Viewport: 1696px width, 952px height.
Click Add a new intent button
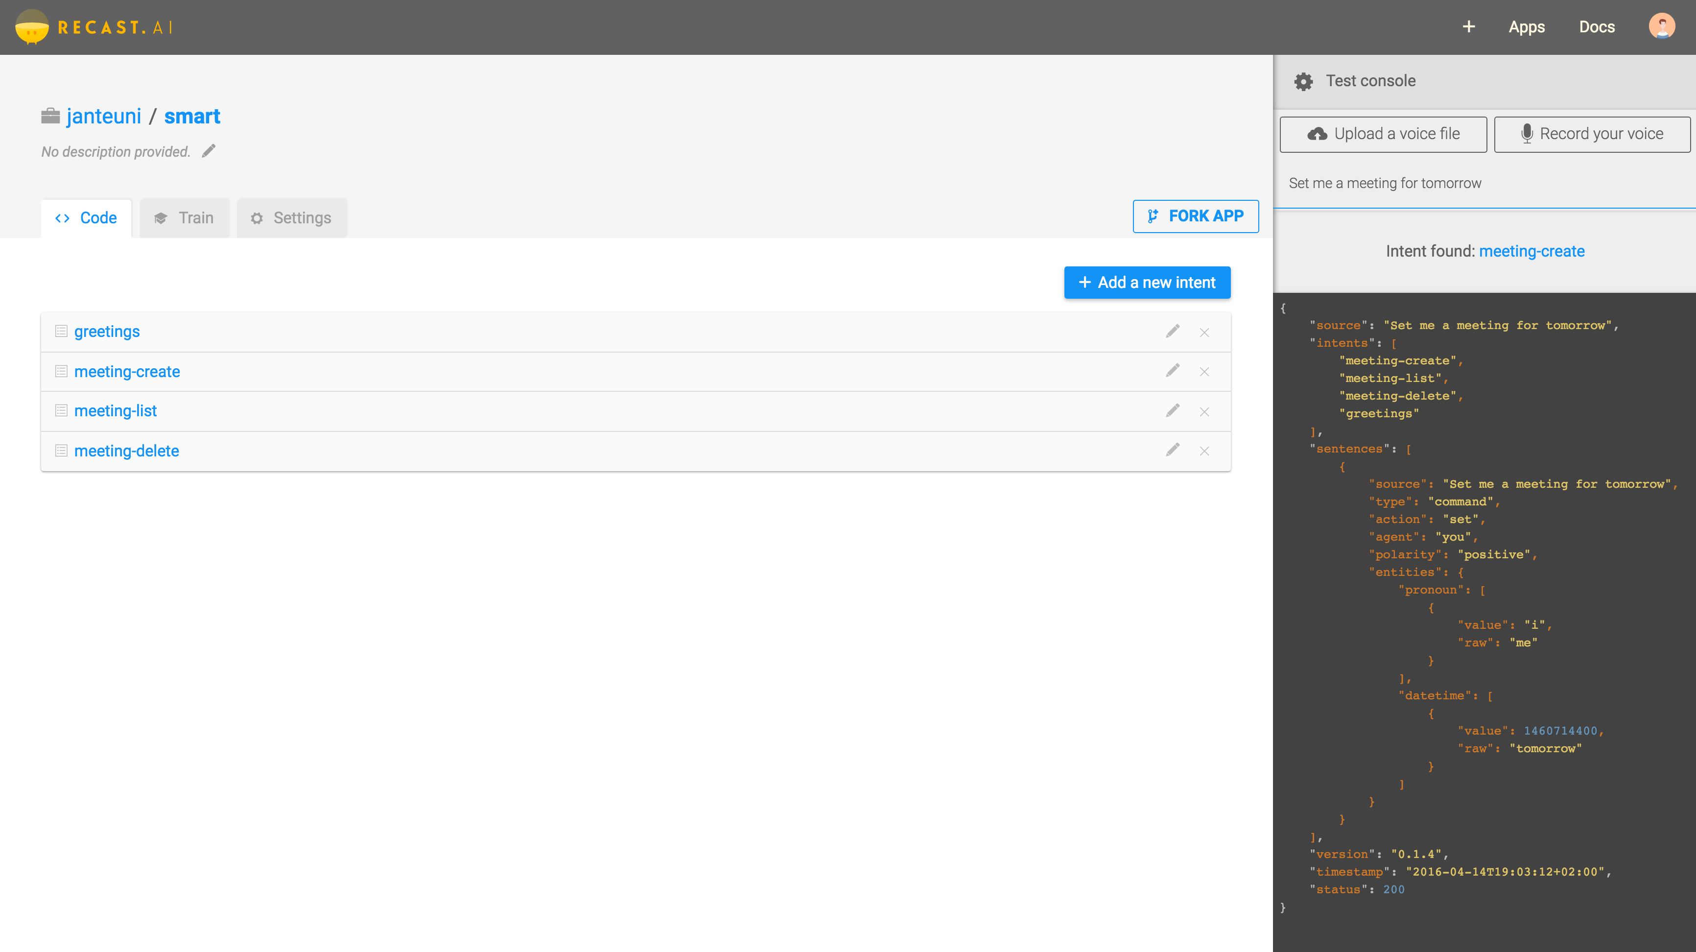click(x=1147, y=283)
